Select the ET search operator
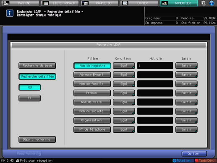The width and height of the screenshot is (217, 163). coord(30,98)
